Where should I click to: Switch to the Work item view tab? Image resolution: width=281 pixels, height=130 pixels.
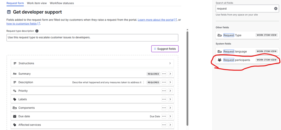click(x=37, y=3)
